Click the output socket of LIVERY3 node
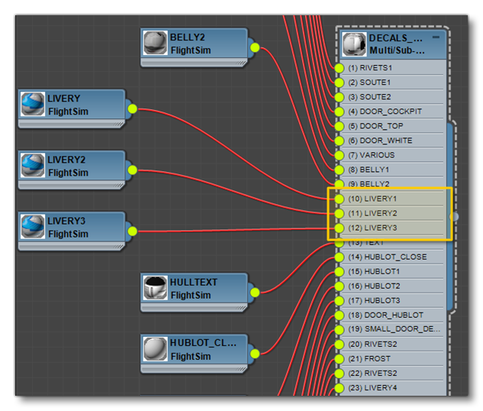The height and width of the screenshot is (411, 483). point(132,231)
